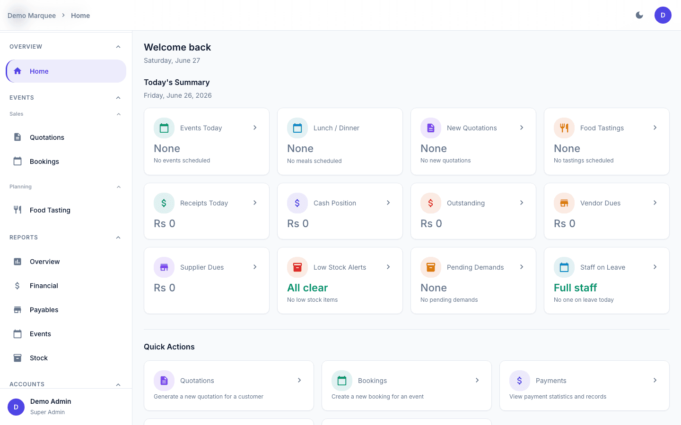Screen dimensions: 681x425
Task: Open user avatar menu in top bar
Action: coord(663,15)
